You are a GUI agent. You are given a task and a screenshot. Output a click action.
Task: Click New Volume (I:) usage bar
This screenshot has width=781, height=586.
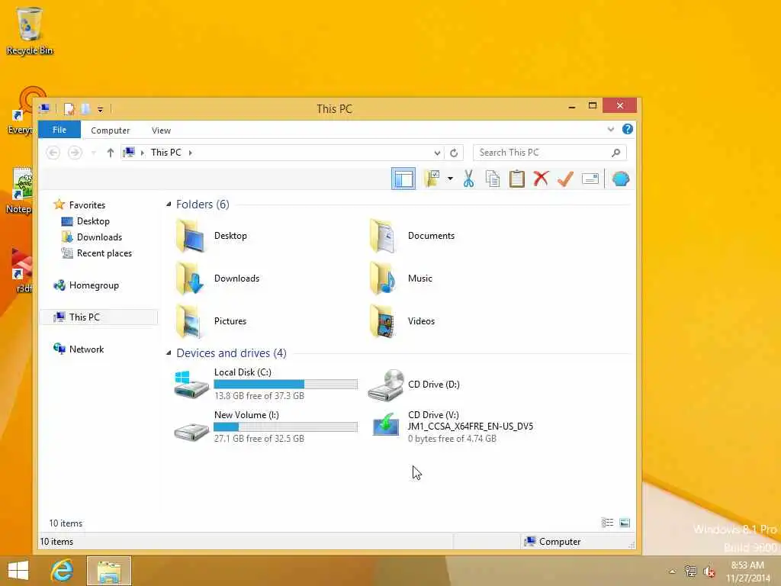point(285,427)
